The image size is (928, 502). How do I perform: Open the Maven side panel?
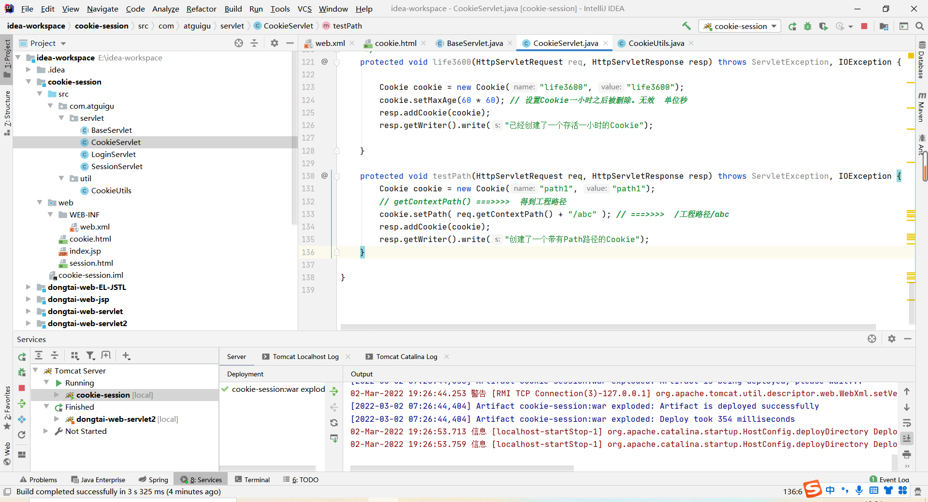tap(922, 107)
